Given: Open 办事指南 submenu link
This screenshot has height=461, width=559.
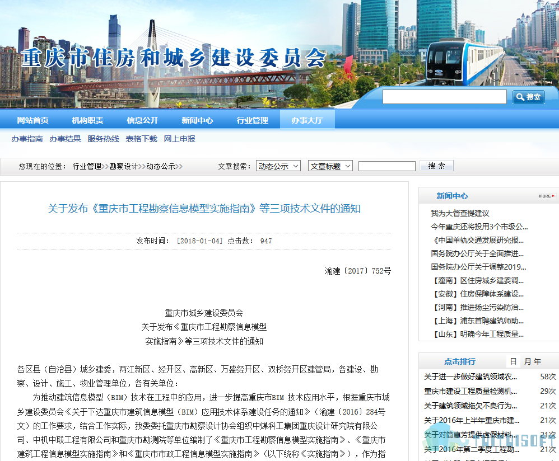Looking at the screenshot, I should [27, 139].
